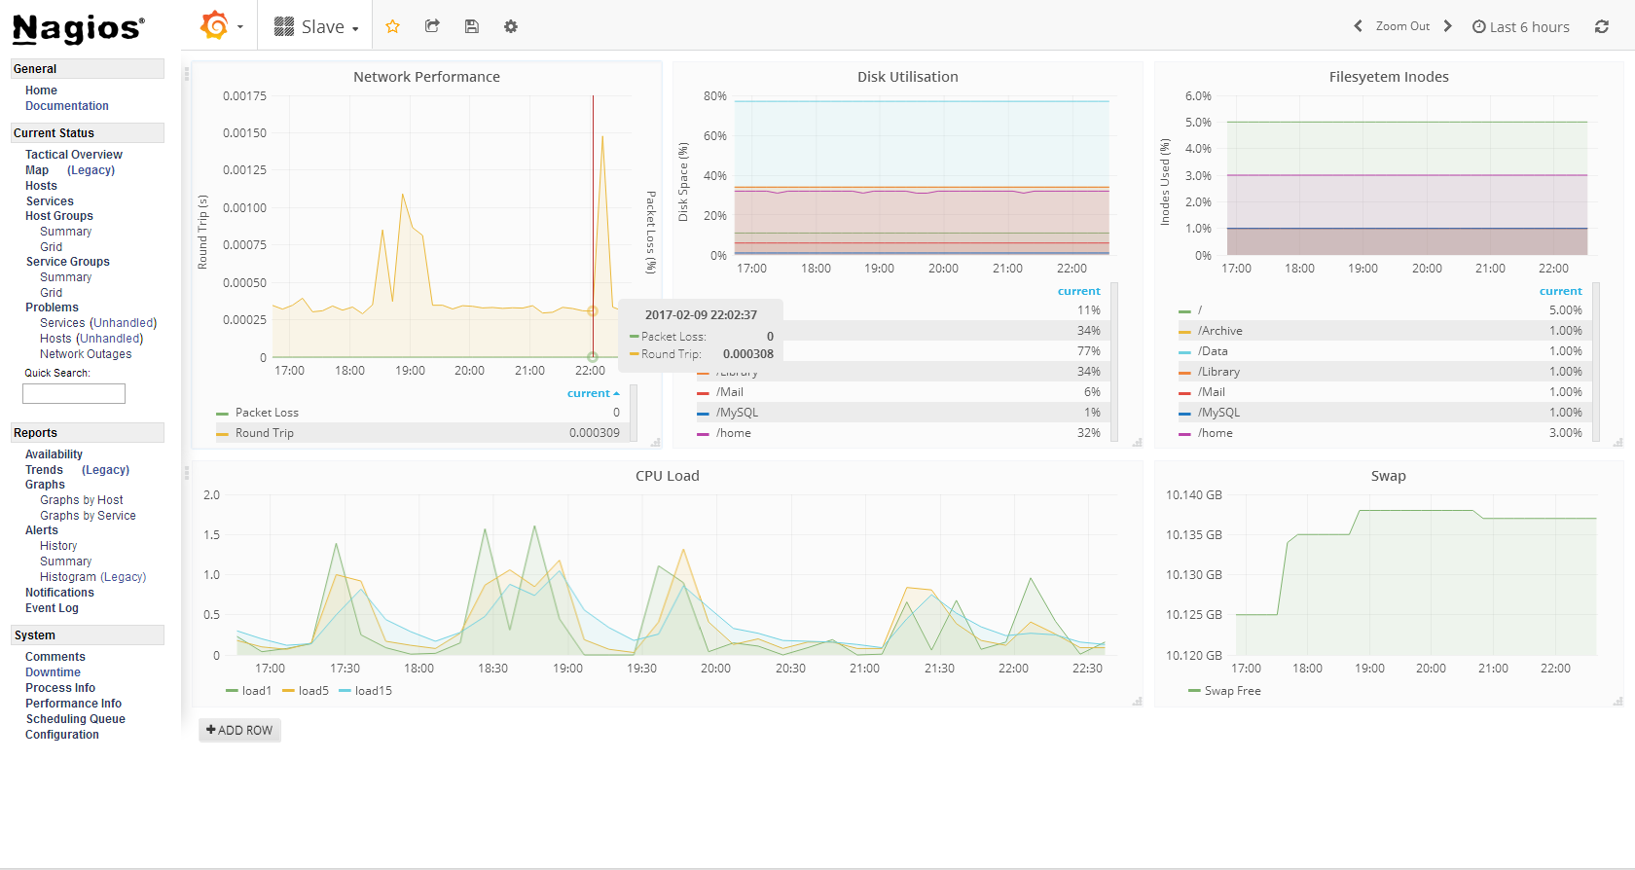
Task: Open Availability report
Action: 54,454
